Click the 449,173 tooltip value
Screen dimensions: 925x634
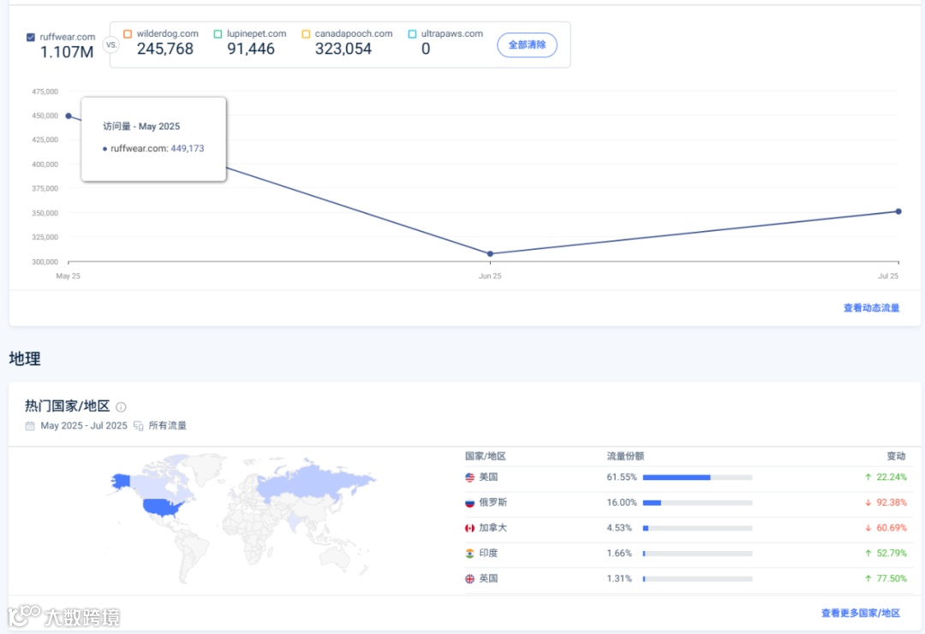click(188, 149)
